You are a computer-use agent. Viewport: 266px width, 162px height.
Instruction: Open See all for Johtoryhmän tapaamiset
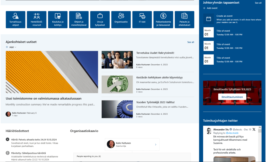[x=258, y=3]
